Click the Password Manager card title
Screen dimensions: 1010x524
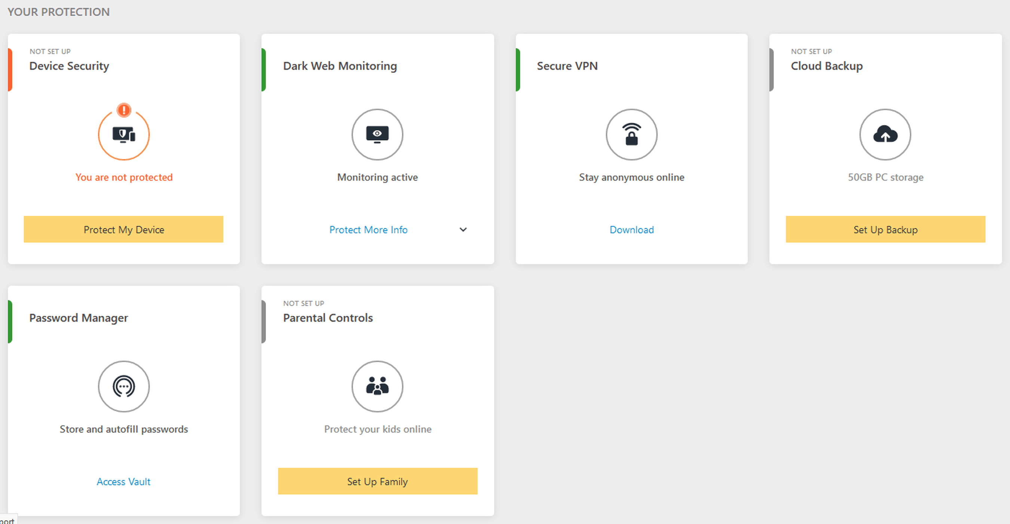click(x=79, y=318)
